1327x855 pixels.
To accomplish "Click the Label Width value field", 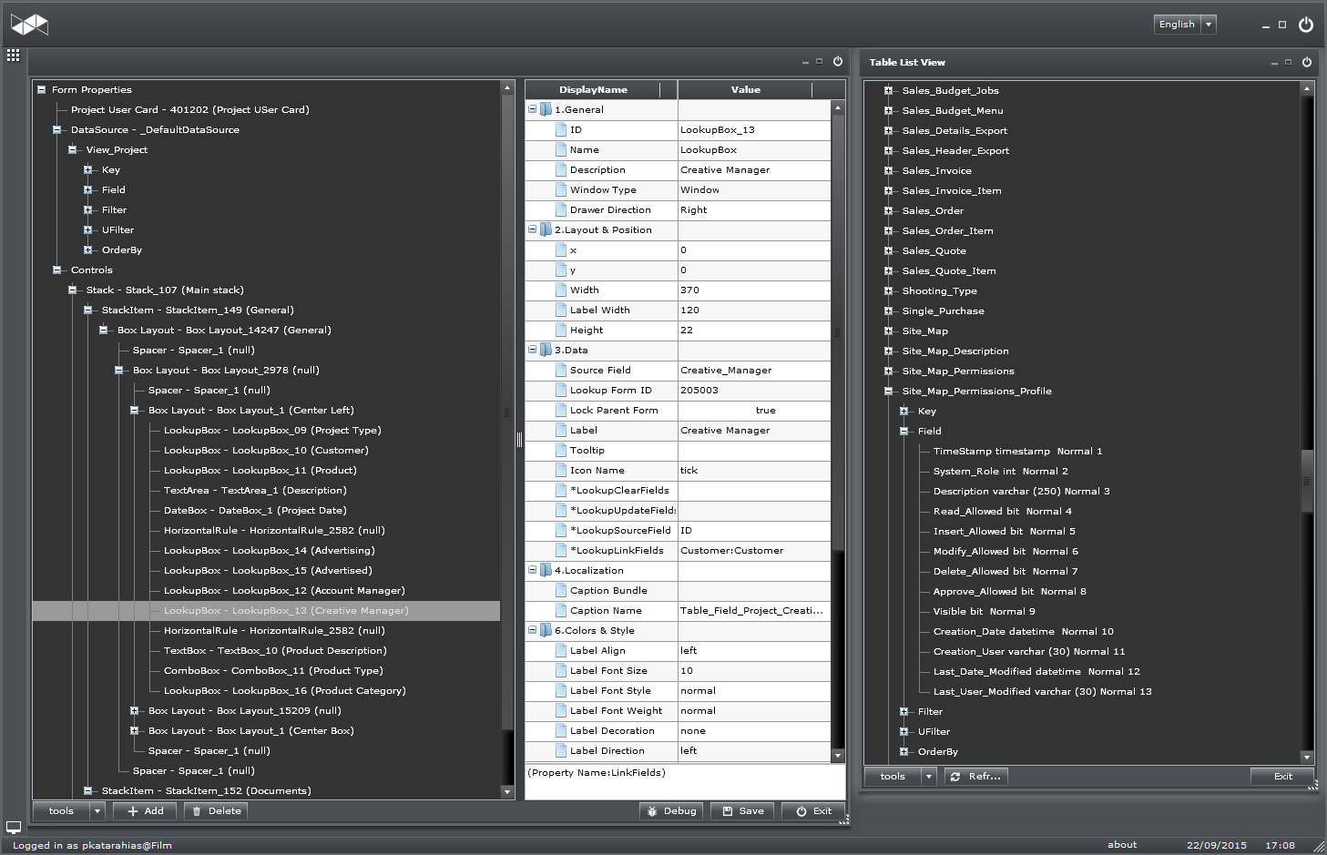I will pyautogui.click(x=753, y=310).
